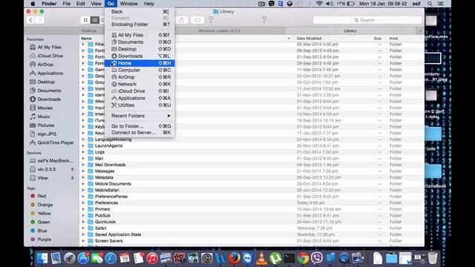Choose Computer in the Go menu

point(140,70)
